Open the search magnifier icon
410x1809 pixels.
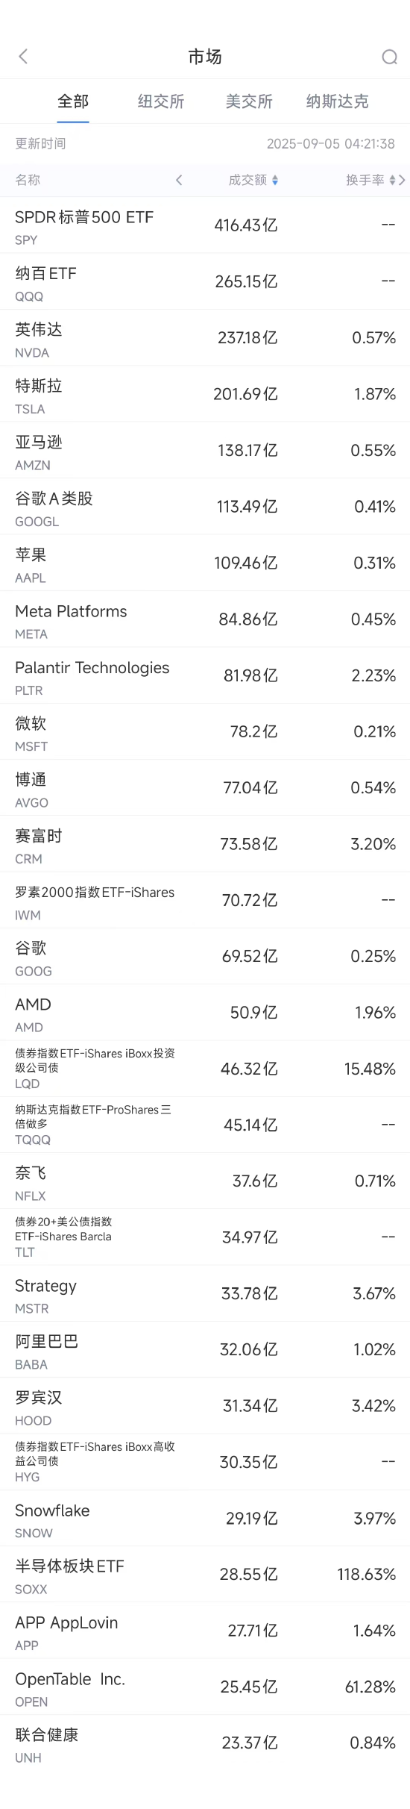click(389, 57)
